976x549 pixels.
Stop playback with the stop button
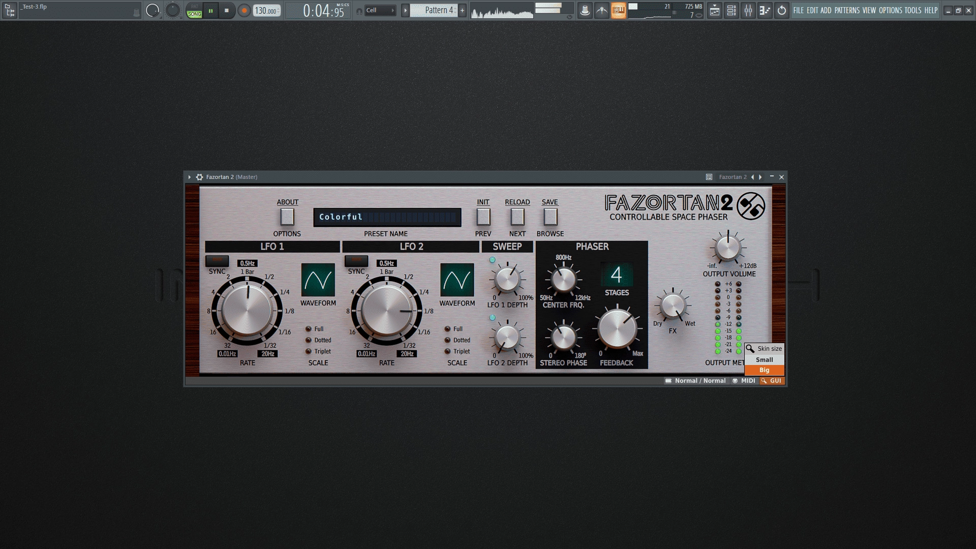pos(227,10)
